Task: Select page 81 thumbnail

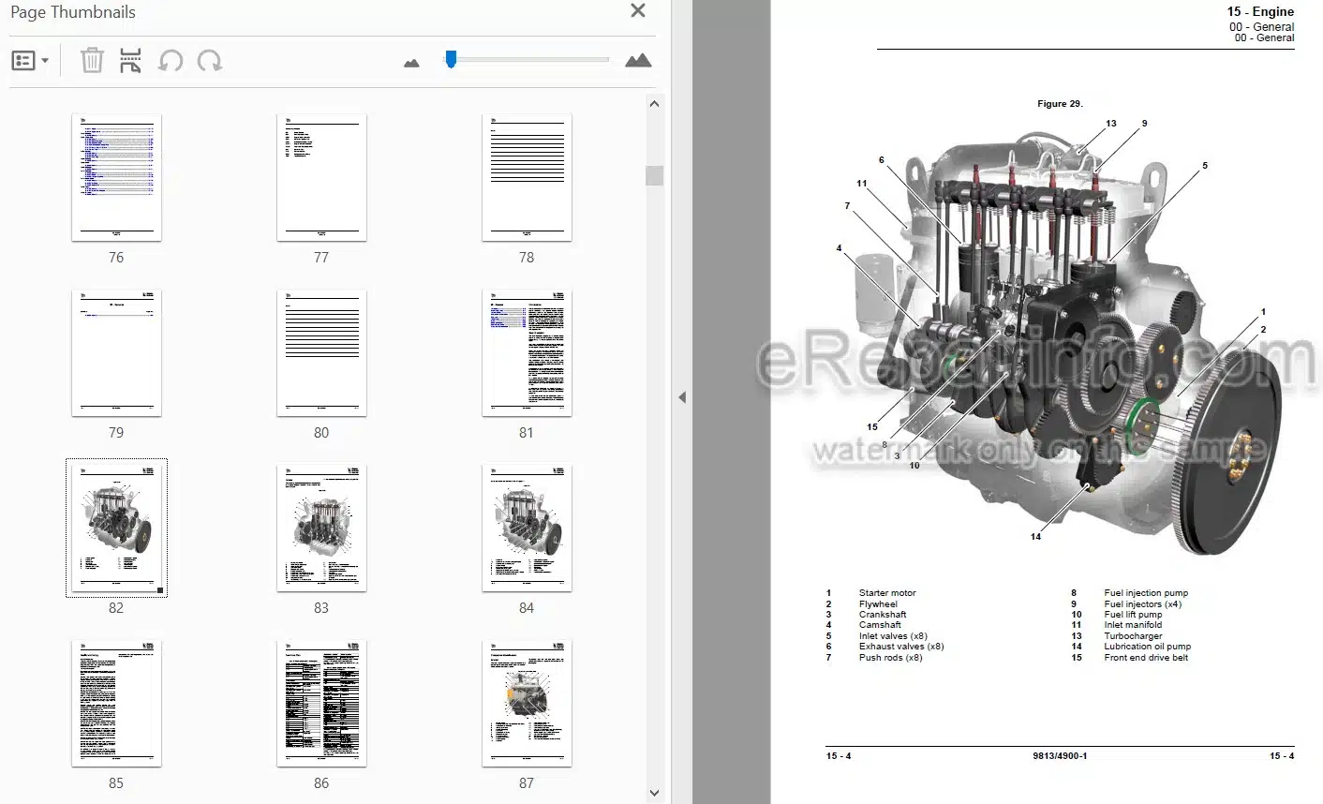Action: pyautogui.click(x=527, y=353)
